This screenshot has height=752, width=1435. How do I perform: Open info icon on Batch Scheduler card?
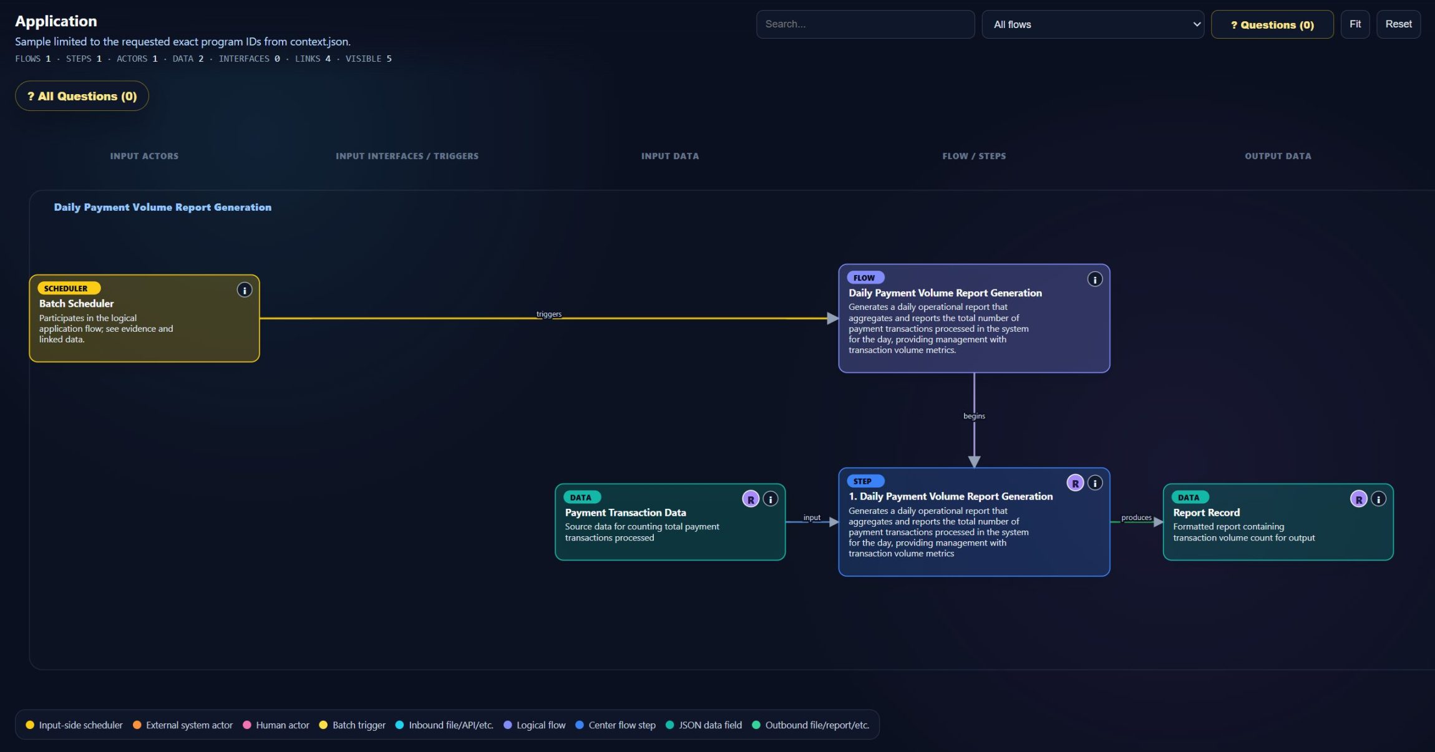click(x=245, y=290)
